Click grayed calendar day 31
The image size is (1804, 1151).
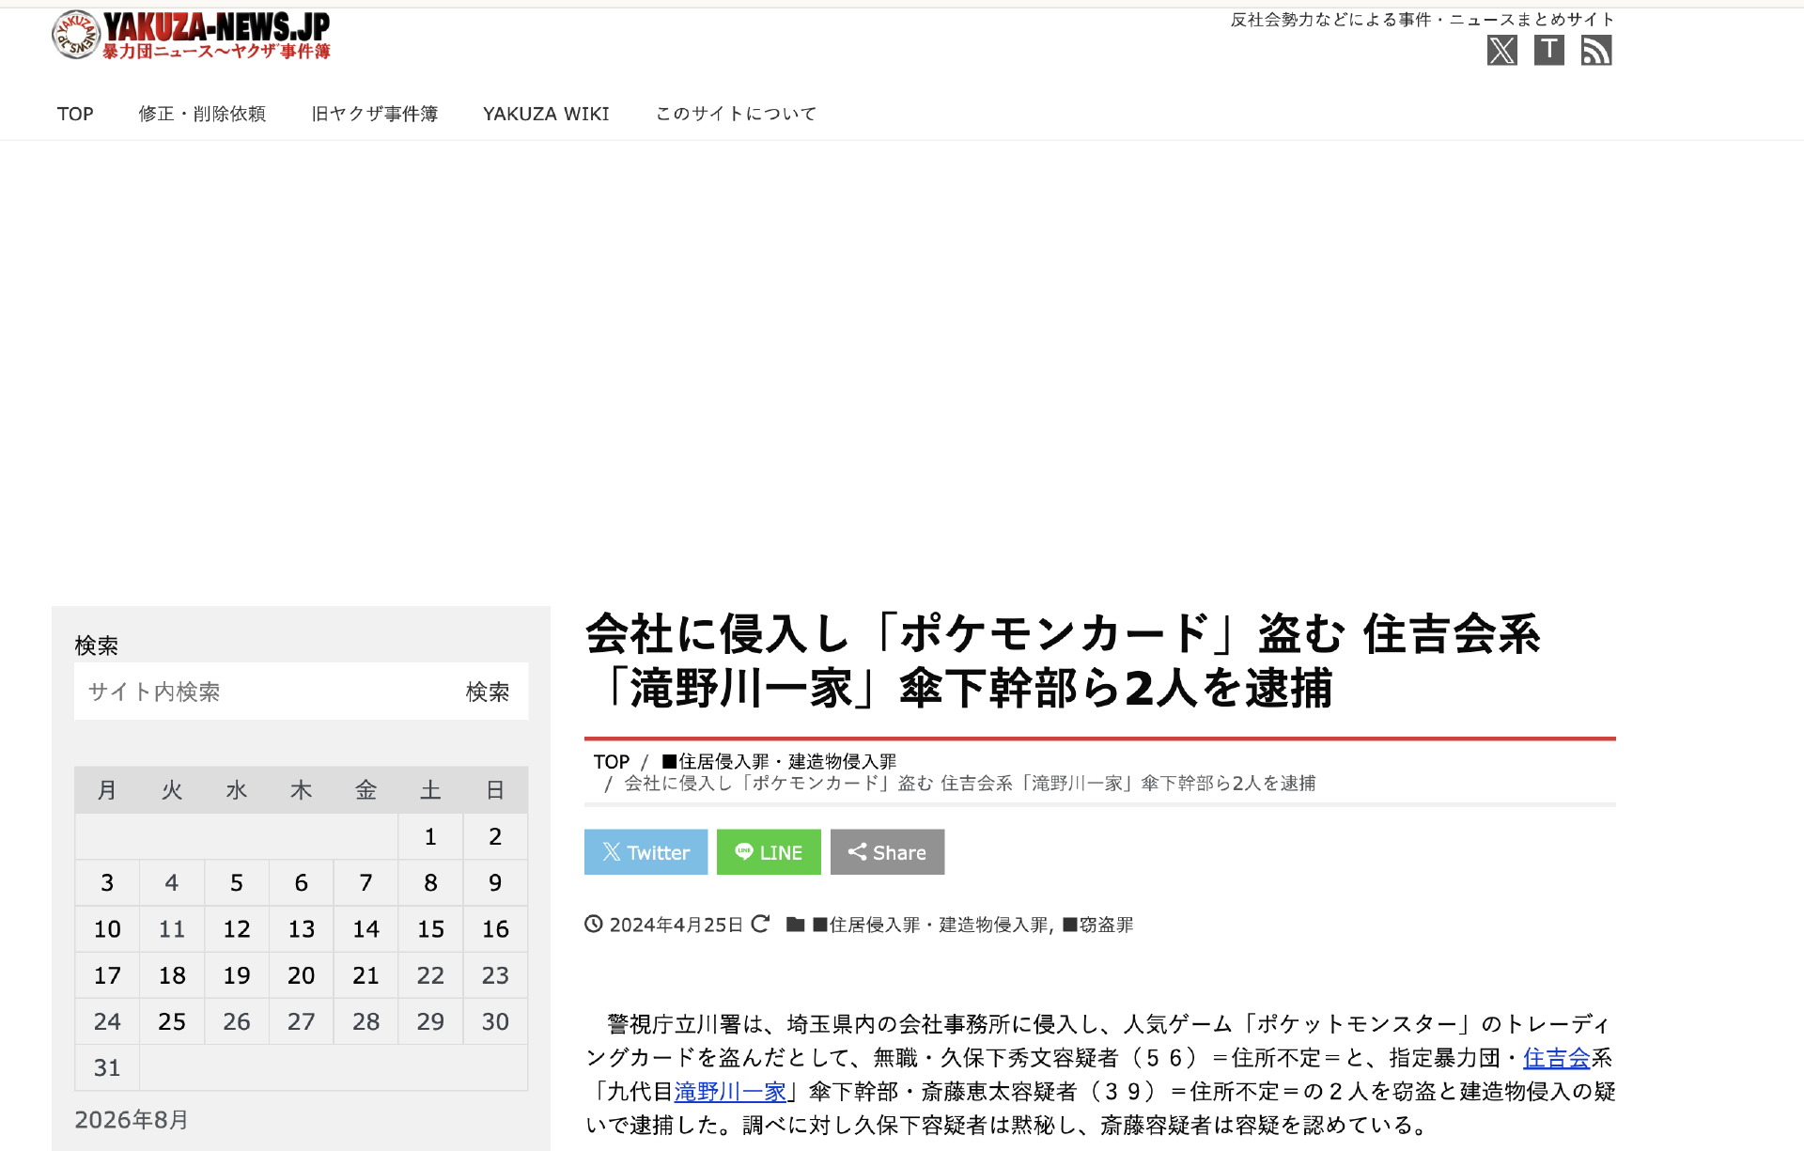point(107,1067)
